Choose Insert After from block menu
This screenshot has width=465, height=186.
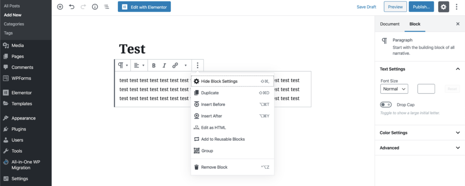pyautogui.click(x=232, y=116)
